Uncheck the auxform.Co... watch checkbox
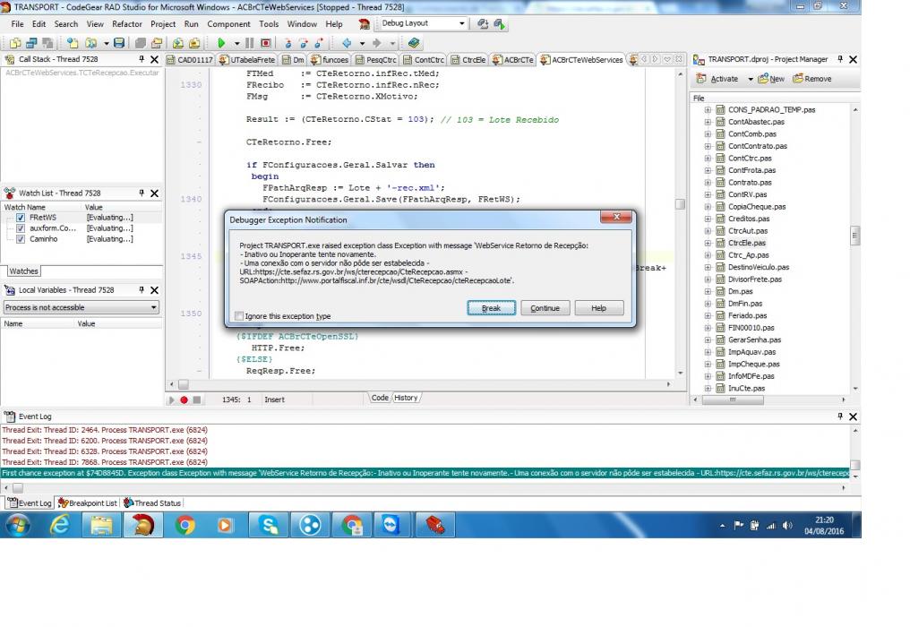The image size is (910, 627). tap(21, 228)
